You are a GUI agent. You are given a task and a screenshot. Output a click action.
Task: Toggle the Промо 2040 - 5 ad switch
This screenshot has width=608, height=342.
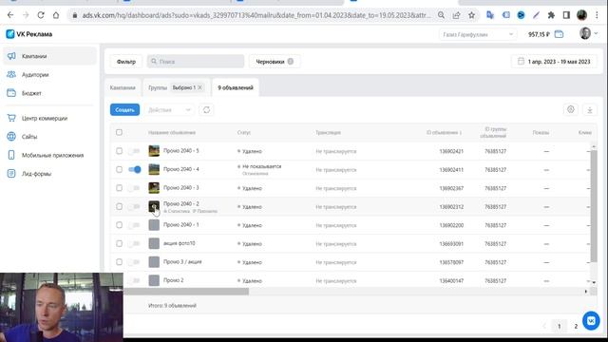point(135,151)
